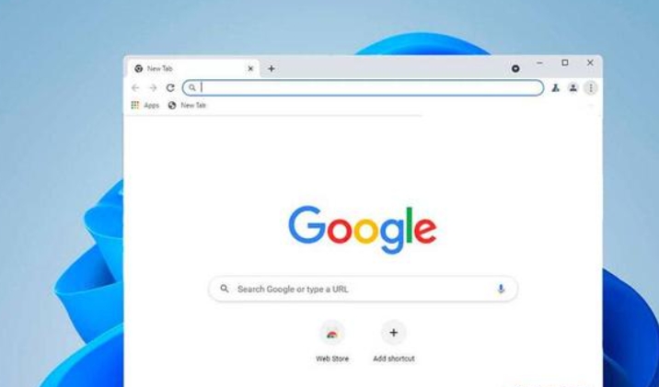Open the Apps bookmark shortcut
Viewport: 659px width, 387px height.
145,106
